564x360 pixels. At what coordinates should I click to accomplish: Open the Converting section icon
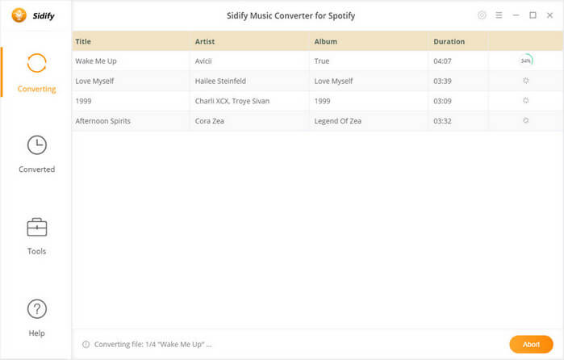[x=36, y=63]
